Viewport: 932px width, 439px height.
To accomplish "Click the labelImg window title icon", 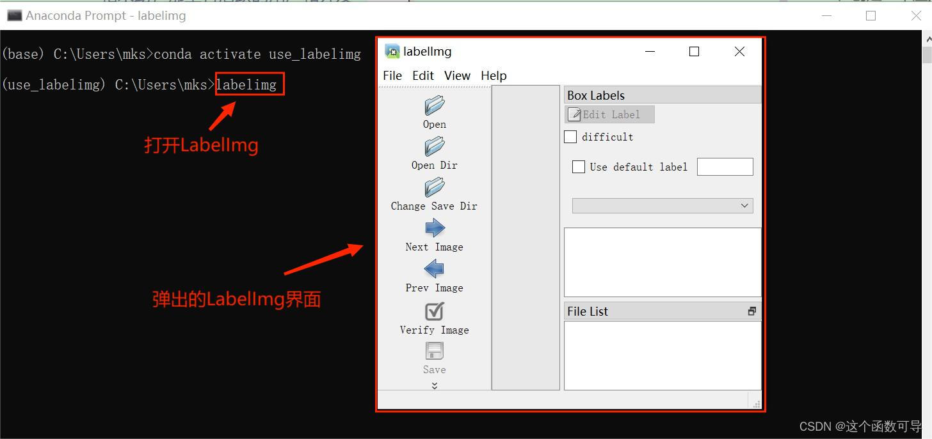I will (392, 52).
